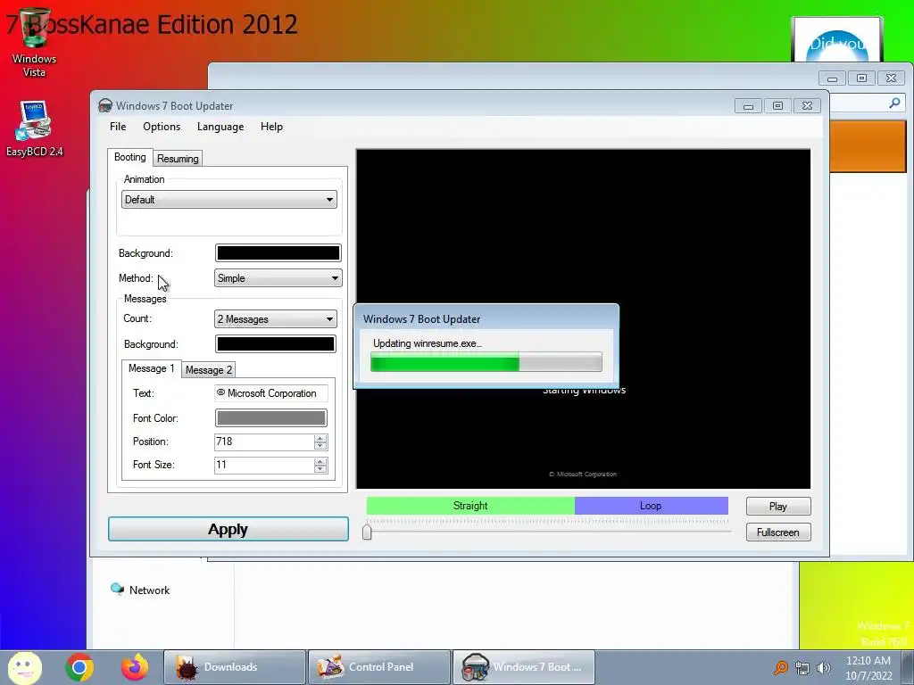Click the Boot Updater title bar icon
This screenshot has width=914, height=685.
pos(105,105)
